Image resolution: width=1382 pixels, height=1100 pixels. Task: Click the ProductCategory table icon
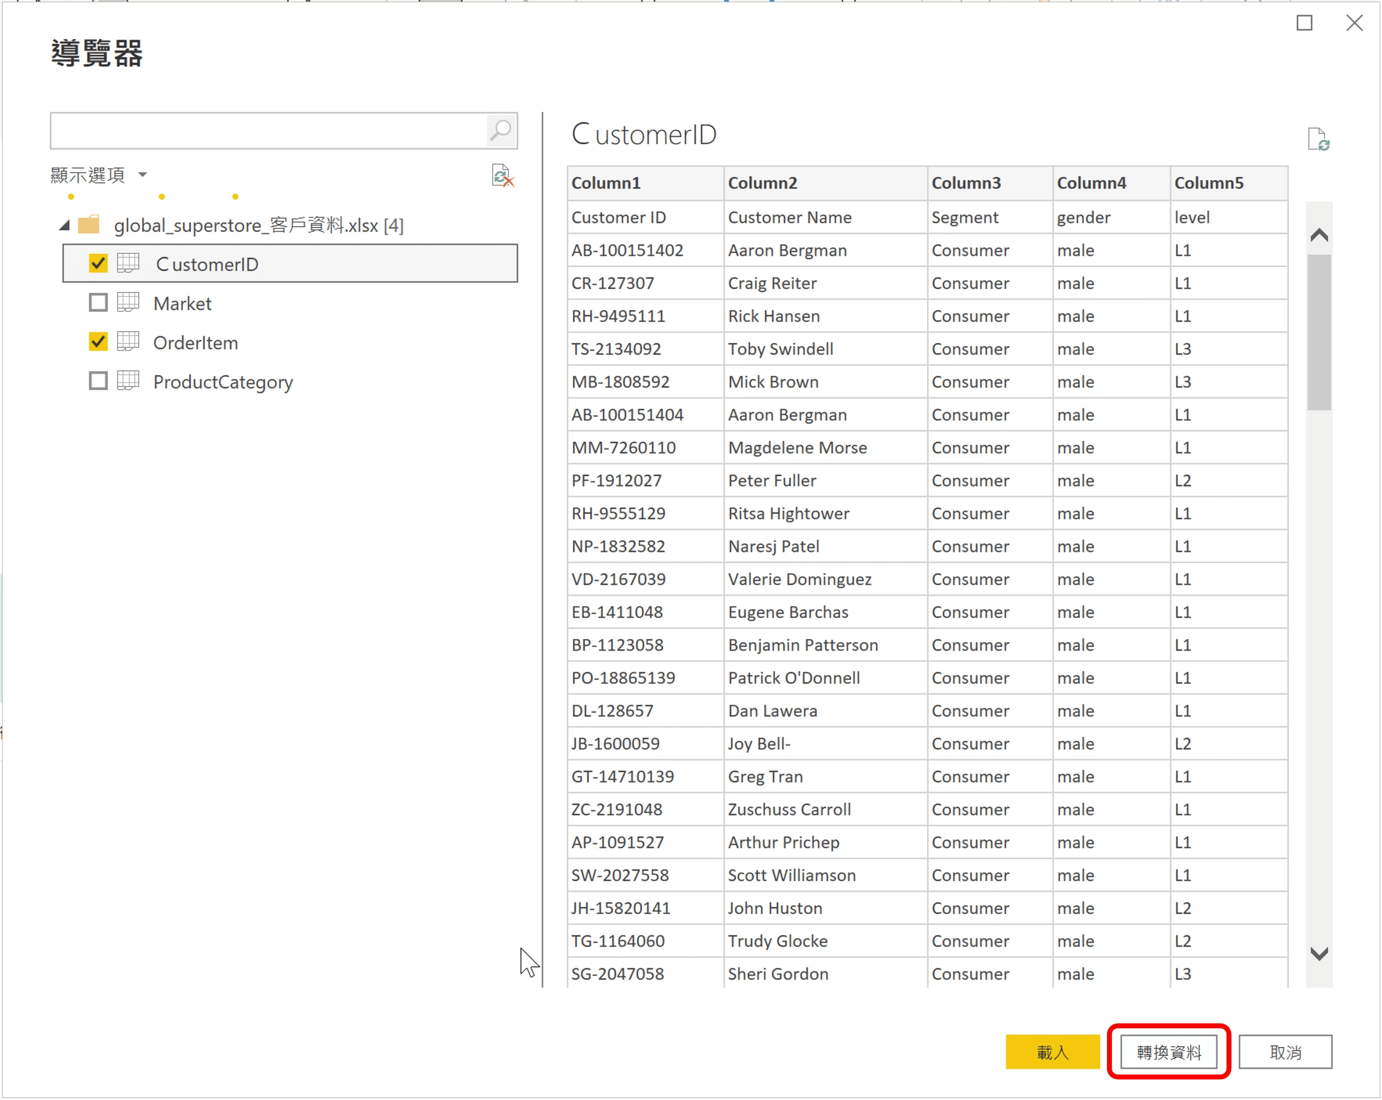click(x=128, y=381)
